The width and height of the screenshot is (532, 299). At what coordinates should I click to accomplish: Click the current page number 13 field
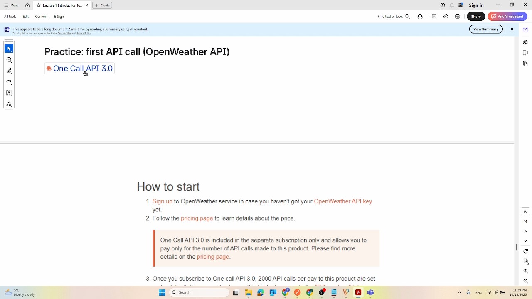525,212
